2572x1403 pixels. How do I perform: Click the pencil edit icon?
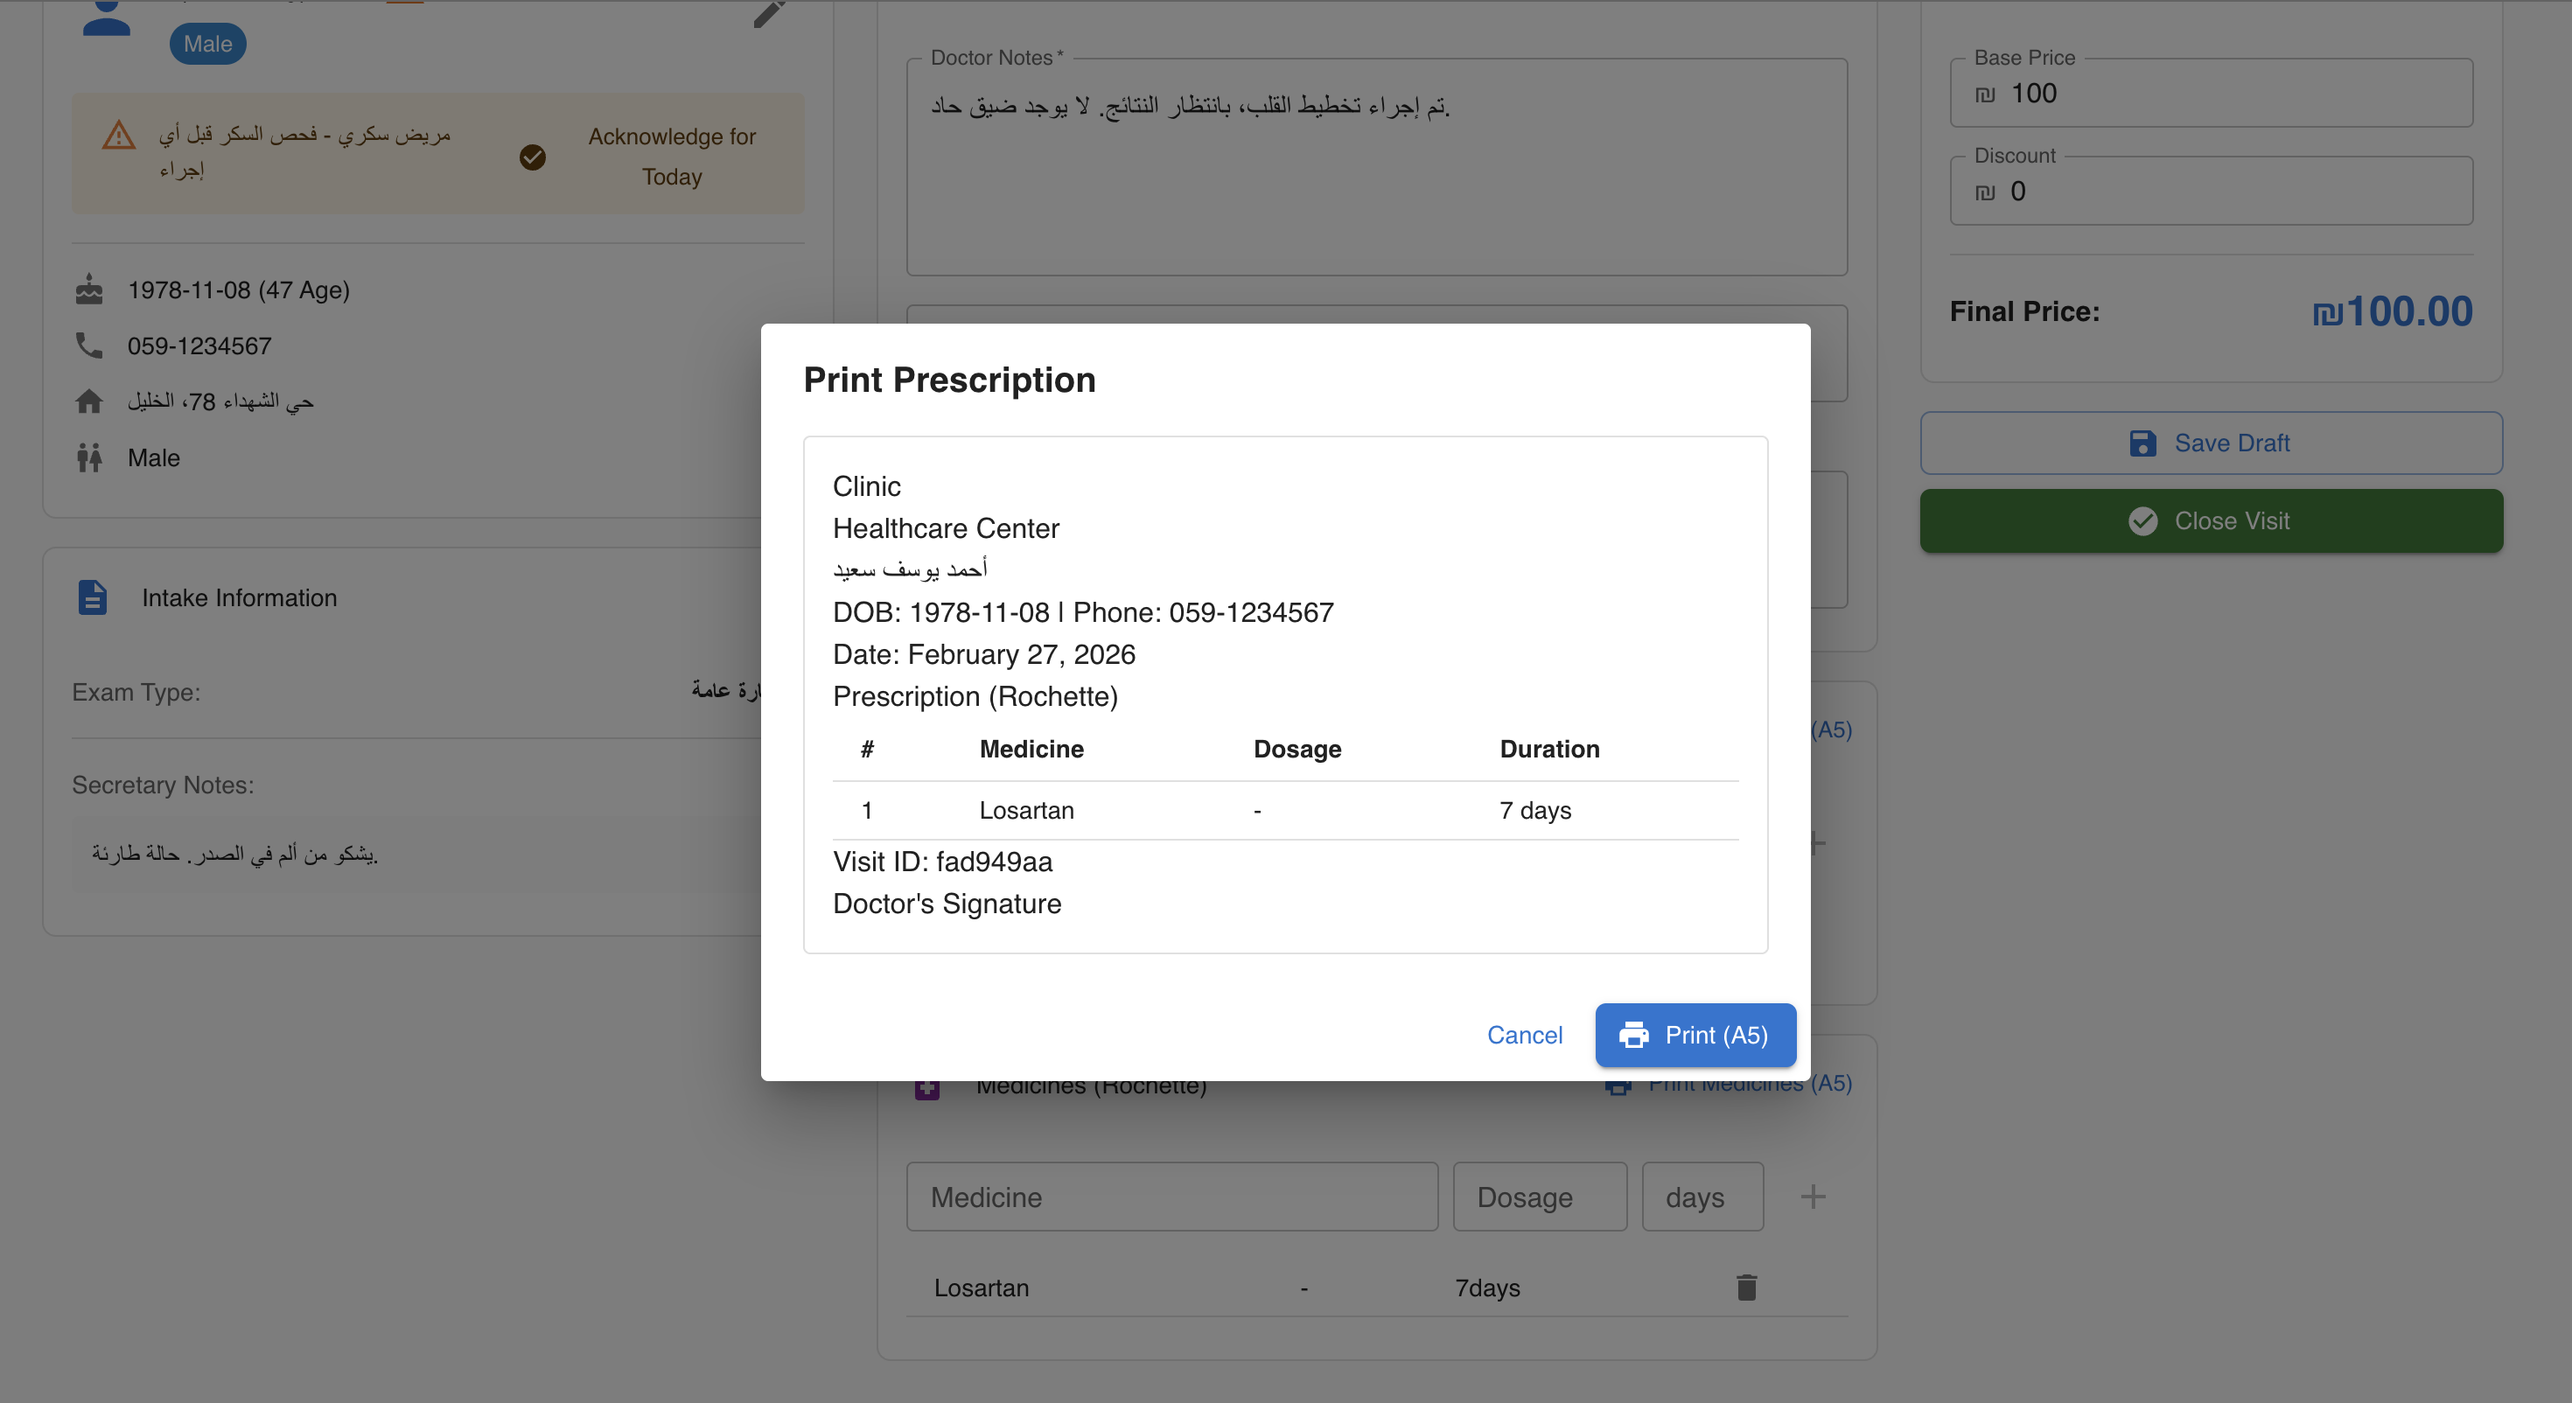[x=768, y=14]
